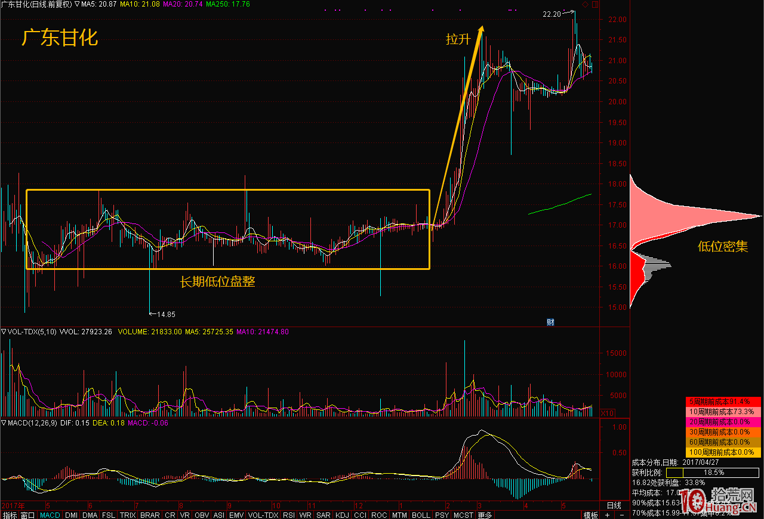Viewport: 764px width, 519px height.
Task: Choose the KDJ indicator tab
Action: pos(342,515)
